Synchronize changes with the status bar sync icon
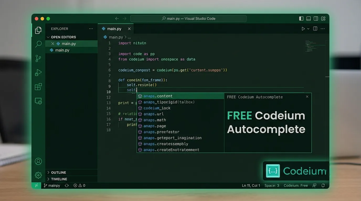361x201 pixels. click(x=67, y=186)
